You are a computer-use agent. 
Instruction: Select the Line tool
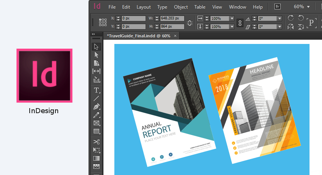[96, 98]
